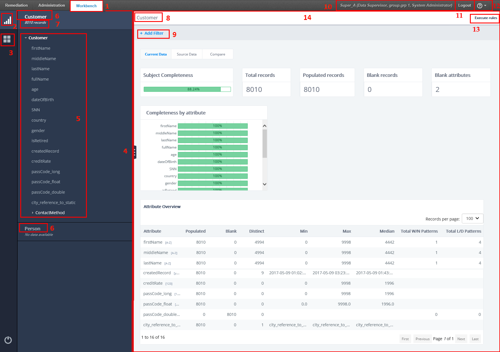Open the help question mark menu

tap(482, 5)
